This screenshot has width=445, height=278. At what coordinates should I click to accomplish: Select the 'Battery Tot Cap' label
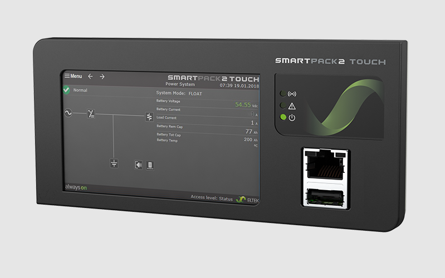169,135
